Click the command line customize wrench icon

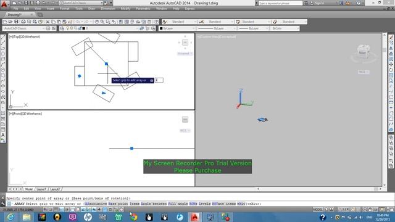coord(2,203)
